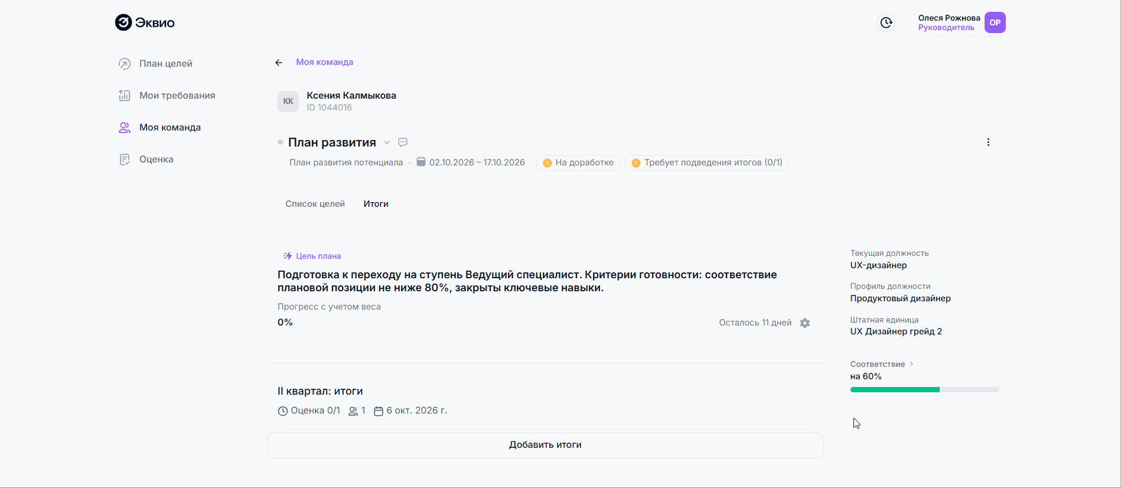Viewport: 1121px width, 488px height.
Task: Open the ОР user avatar
Action: (995, 22)
